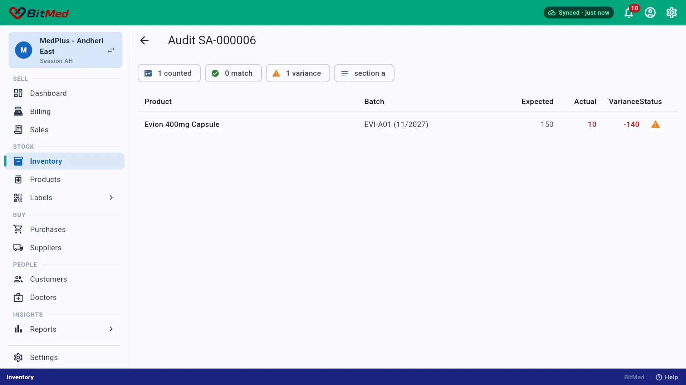Click the notification count badge 10
This screenshot has width=686, height=385.
pyautogui.click(x=634, y=8)
